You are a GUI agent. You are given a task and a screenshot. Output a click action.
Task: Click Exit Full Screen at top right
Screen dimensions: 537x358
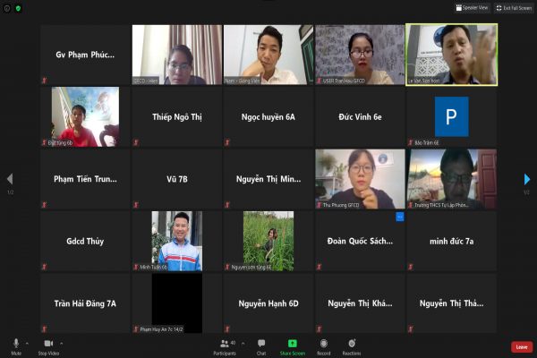[x=513, y=7]
